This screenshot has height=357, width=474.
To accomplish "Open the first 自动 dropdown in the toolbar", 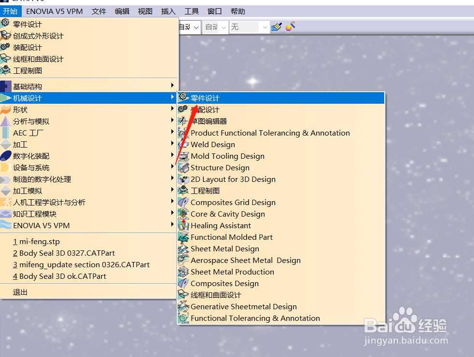I will pyautogui.click(x=196, y=27).
